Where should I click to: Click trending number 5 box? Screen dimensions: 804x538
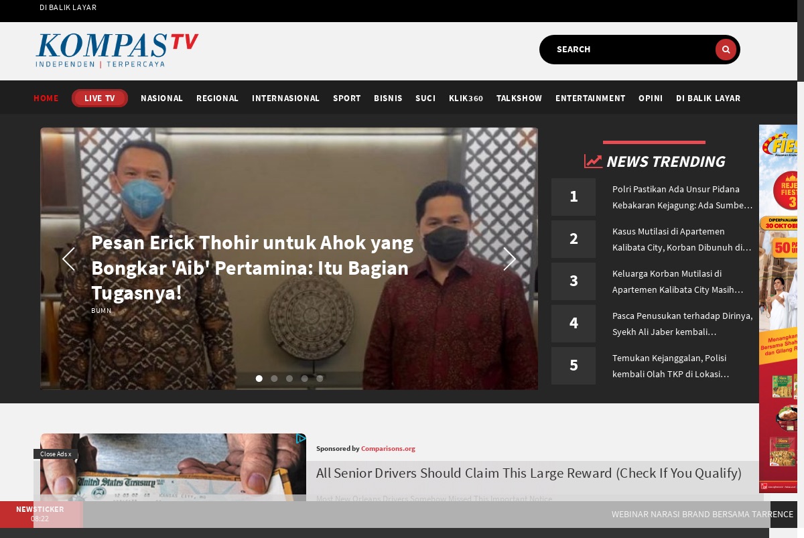pyautogui.click(x=574, y=366)
